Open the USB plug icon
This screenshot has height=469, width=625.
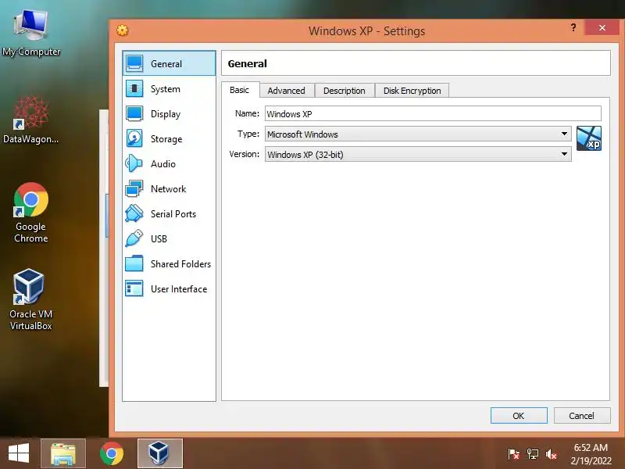tap(134, 238)
